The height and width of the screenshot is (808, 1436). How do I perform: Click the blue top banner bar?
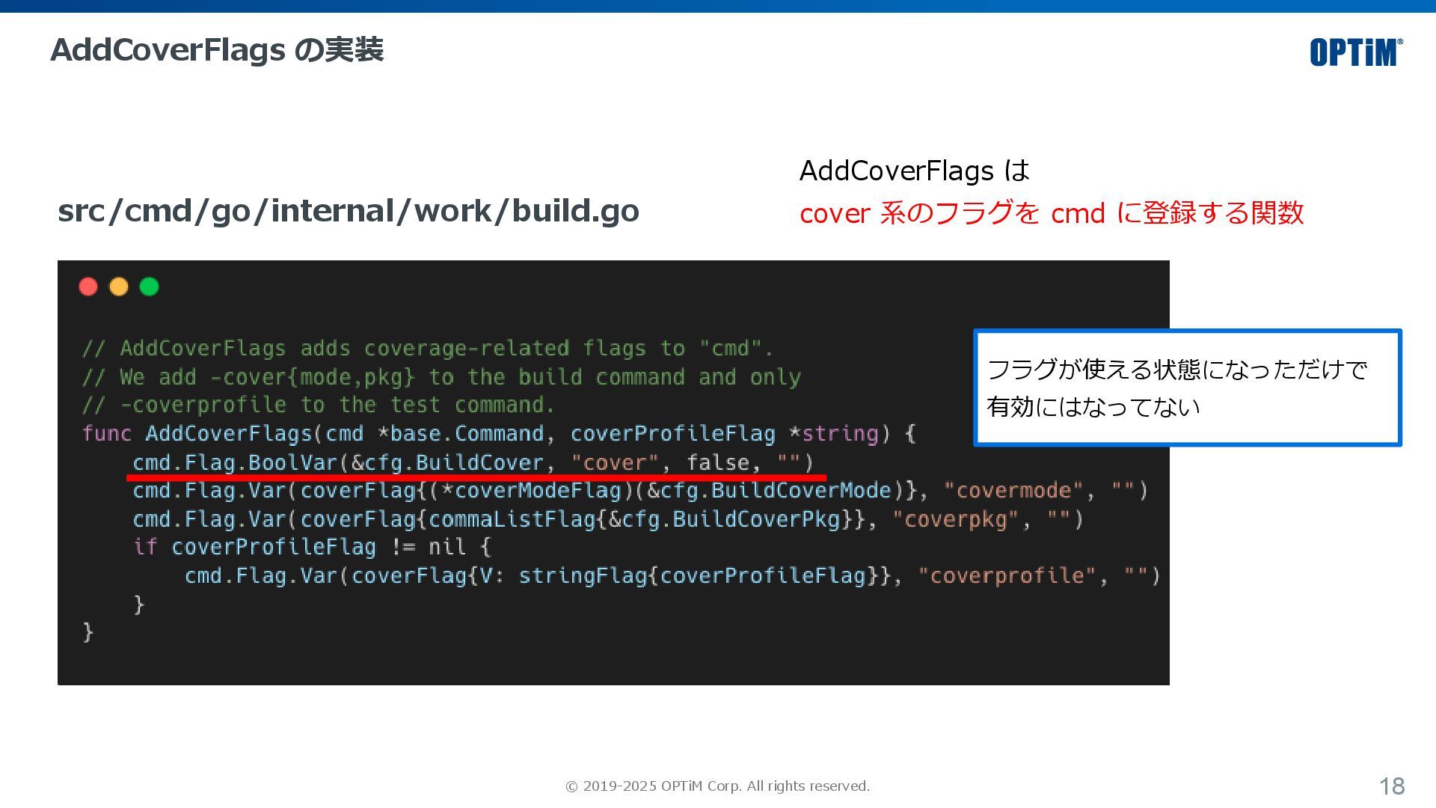point(718,6)
